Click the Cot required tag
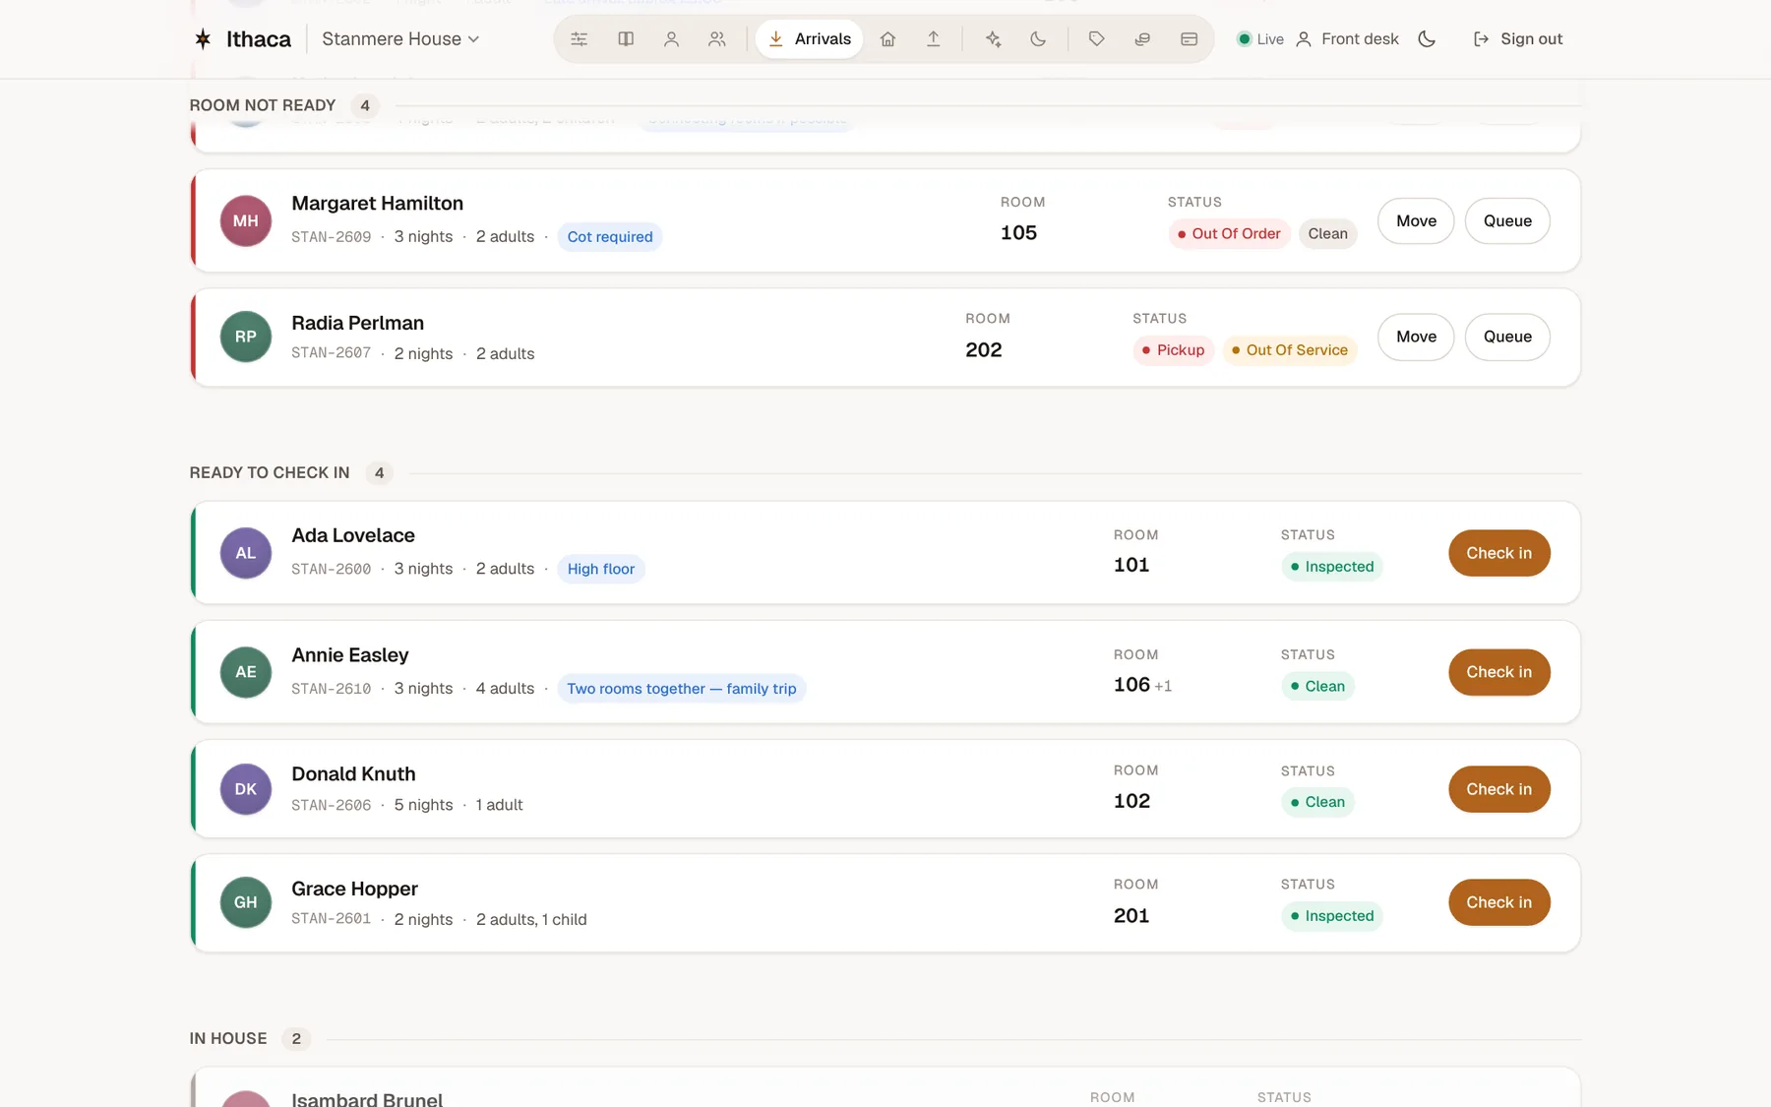The width and height of the screenshot is (1771, 1107). [610, 237]
